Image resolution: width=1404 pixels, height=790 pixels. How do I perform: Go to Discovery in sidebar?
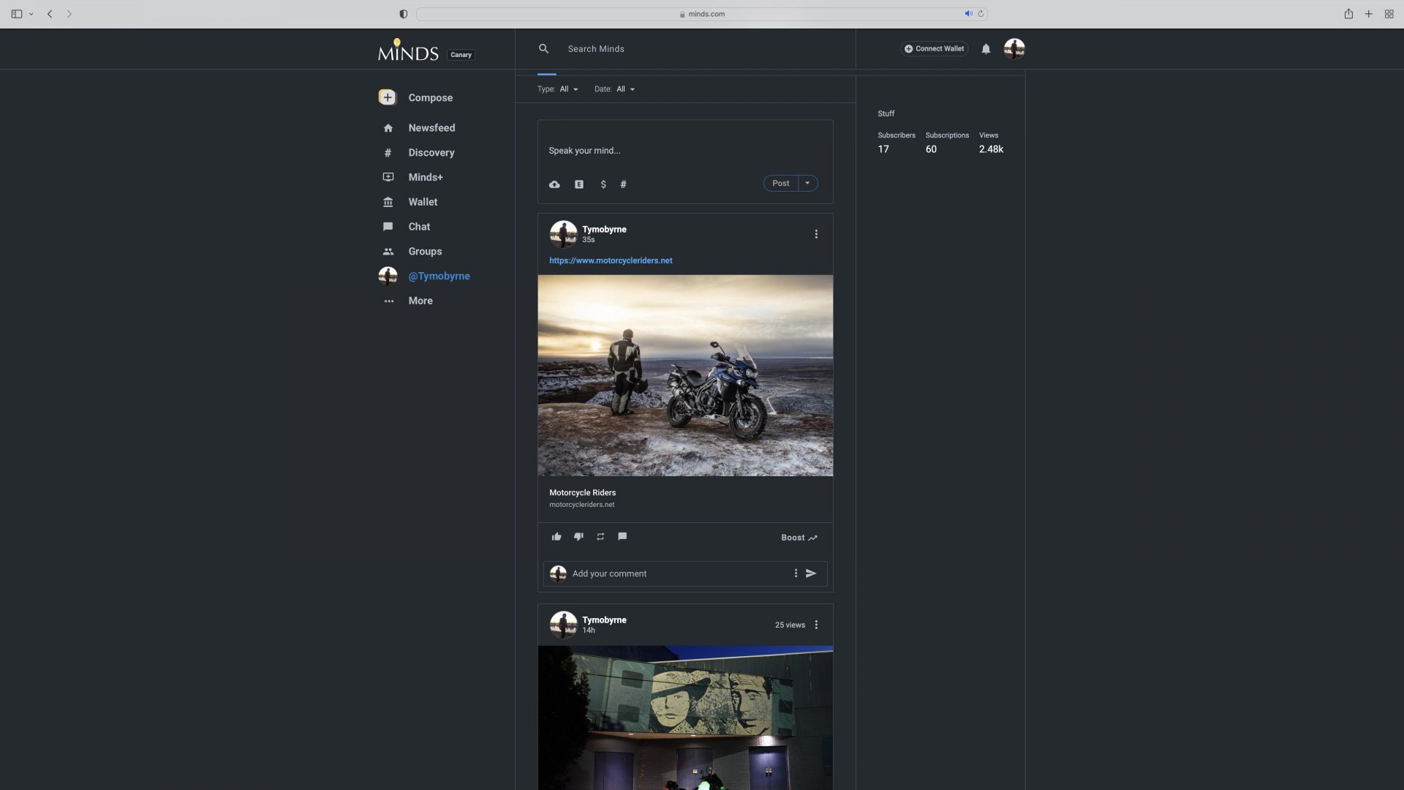(x=431, y=153)
